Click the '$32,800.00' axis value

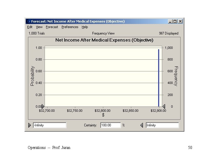click(x=102, y=111)
